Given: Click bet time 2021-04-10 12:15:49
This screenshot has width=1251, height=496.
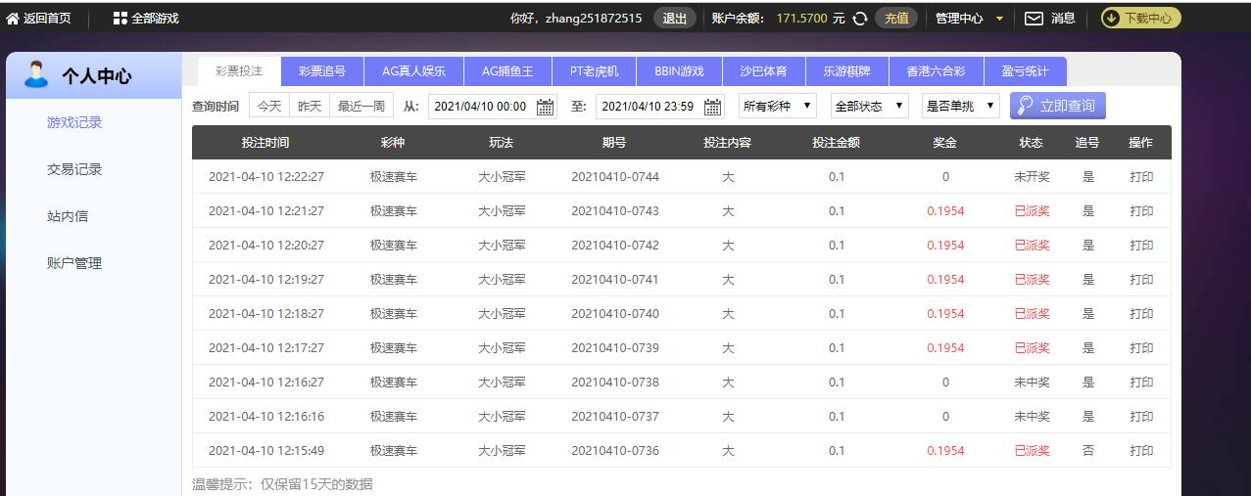Looking at the screenshot, I should pyautogui.click(x=266, y=451).
